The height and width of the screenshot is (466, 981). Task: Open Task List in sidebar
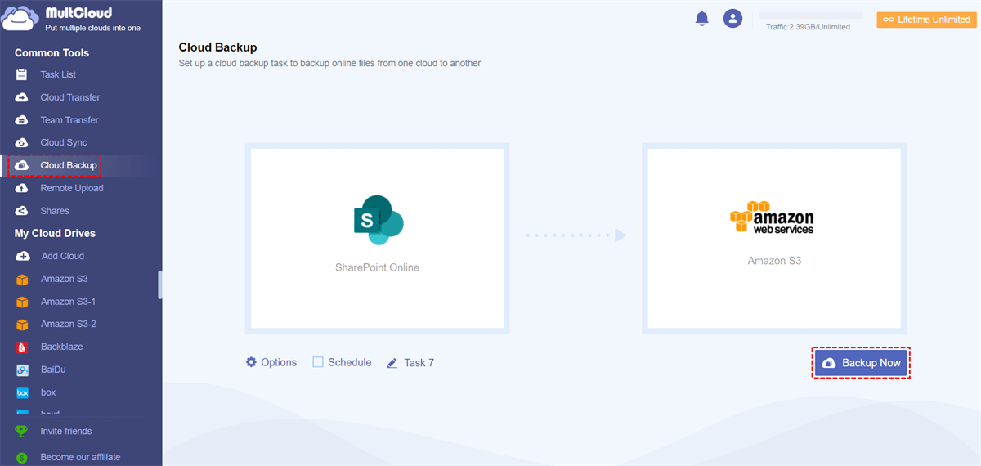[58, 74]
